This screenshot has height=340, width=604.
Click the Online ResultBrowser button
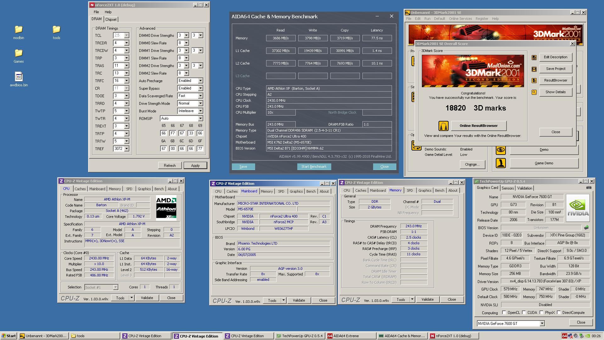pos(479,126)
